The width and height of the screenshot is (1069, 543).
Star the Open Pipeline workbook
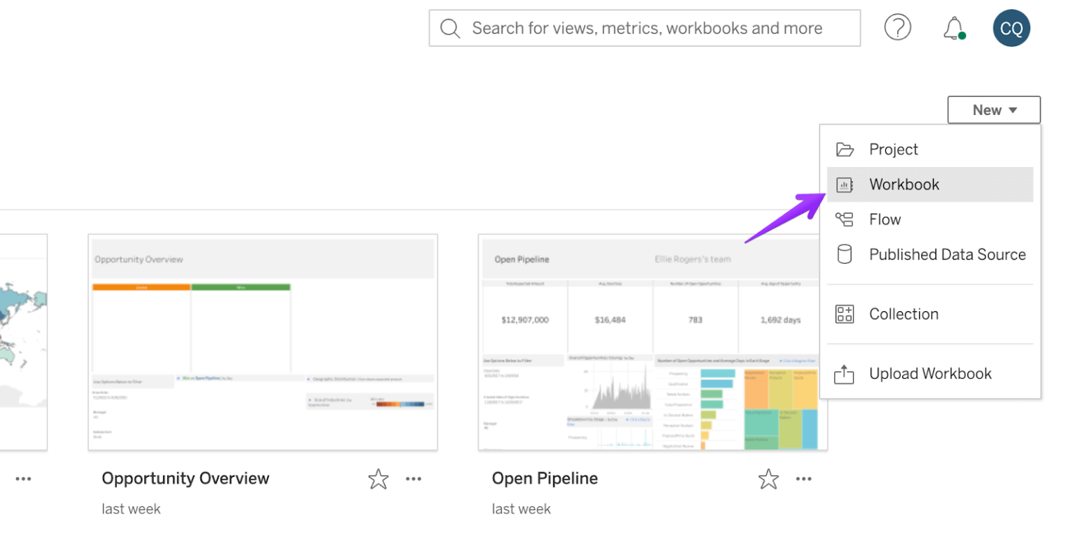click(x=768, y=479)
